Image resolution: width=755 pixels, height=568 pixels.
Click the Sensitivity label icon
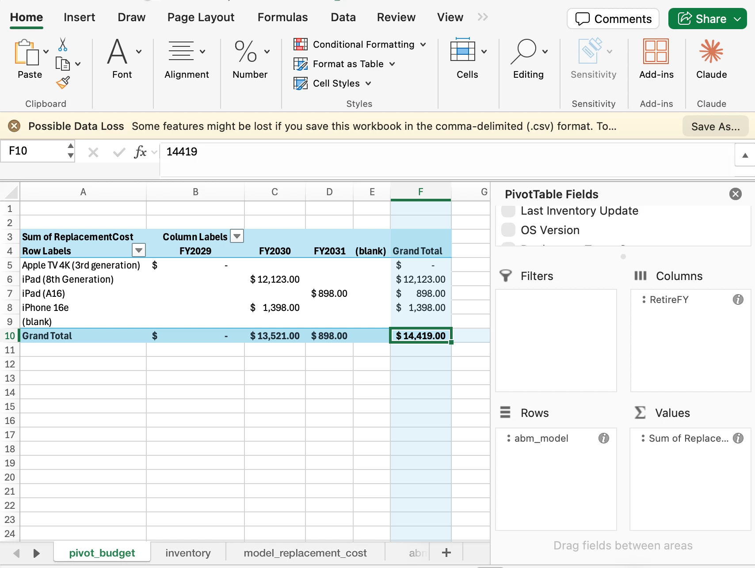coord(591,50)
